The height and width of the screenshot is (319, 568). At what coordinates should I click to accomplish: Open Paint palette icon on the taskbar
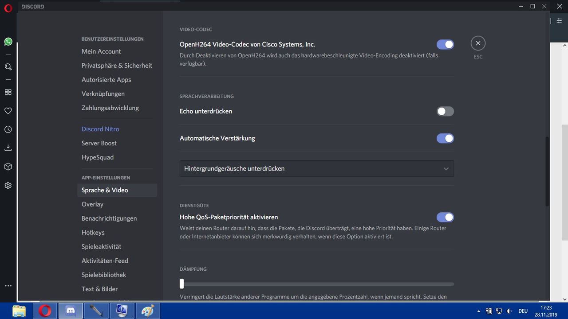[147, 311]
